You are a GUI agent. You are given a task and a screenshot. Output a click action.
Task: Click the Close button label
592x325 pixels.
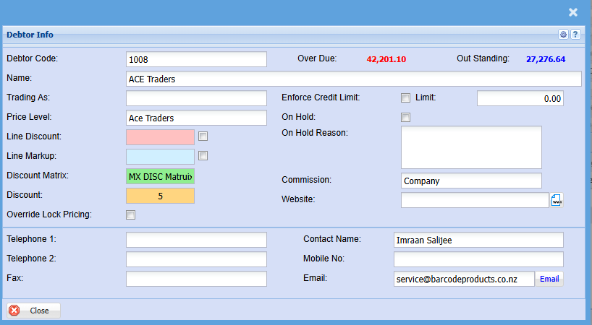click(39, 311)
